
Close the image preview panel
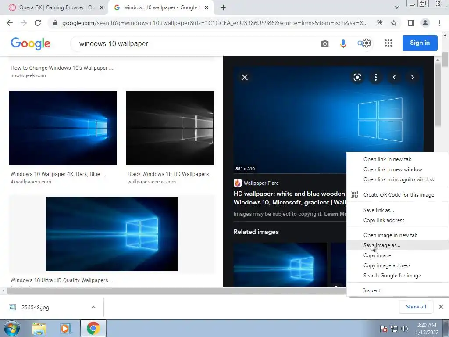point(245,77)
